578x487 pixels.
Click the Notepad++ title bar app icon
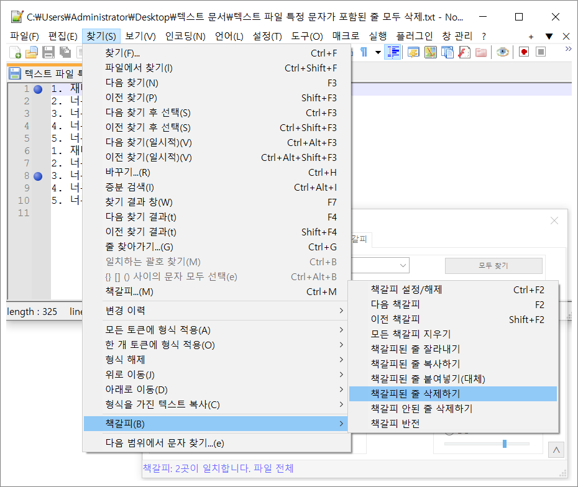[17, 17]
